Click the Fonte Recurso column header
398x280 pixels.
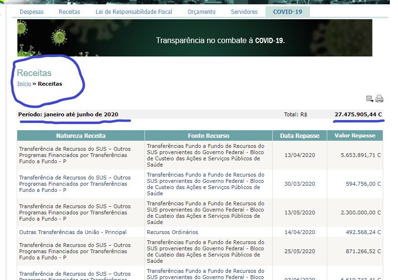[208, 136]
